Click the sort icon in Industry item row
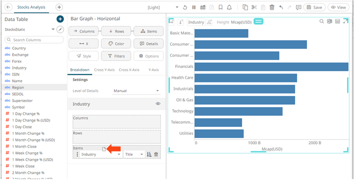The image size is (354, 180). click(x=149, y=154)
